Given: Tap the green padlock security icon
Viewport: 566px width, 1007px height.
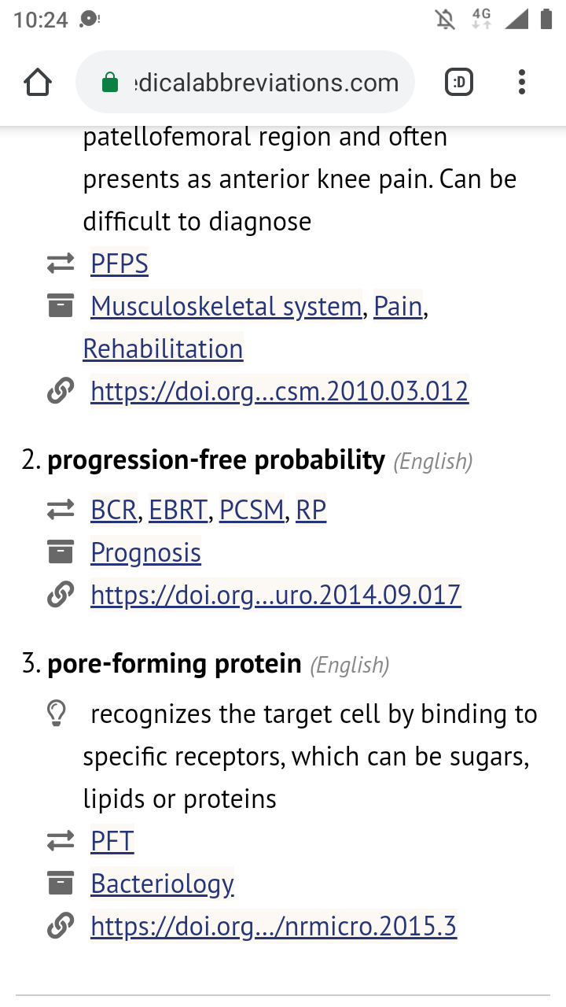Looking at the screenshot, I should (110, 83).
